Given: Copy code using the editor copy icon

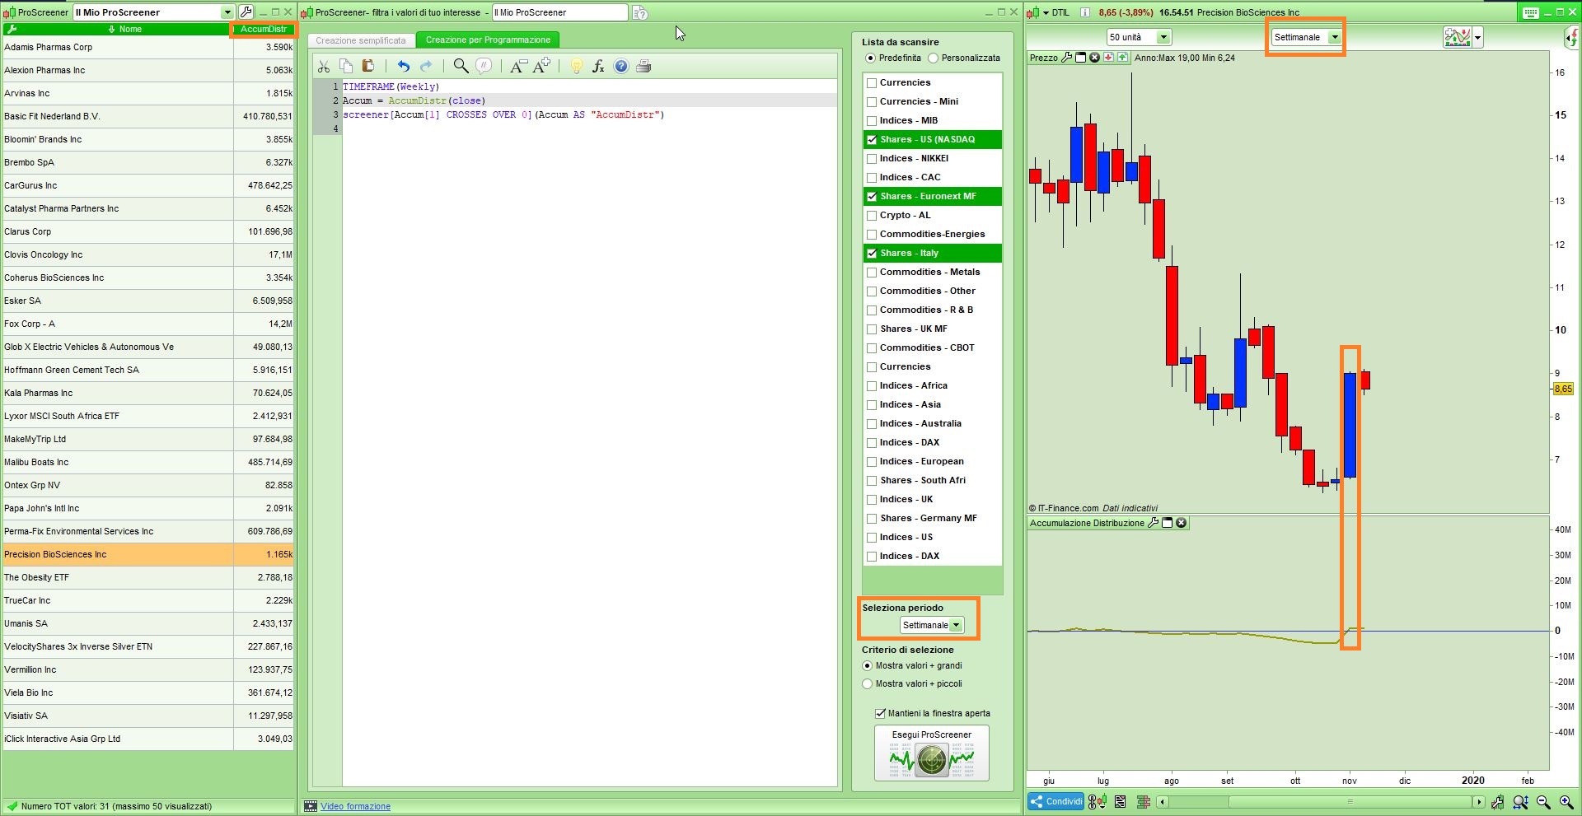Looking at the screenshot, I should point(346,67).
